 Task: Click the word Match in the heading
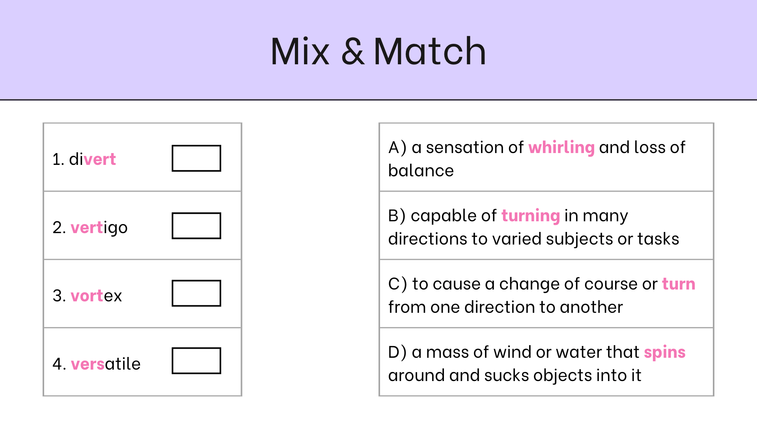(x=430, y=51)
